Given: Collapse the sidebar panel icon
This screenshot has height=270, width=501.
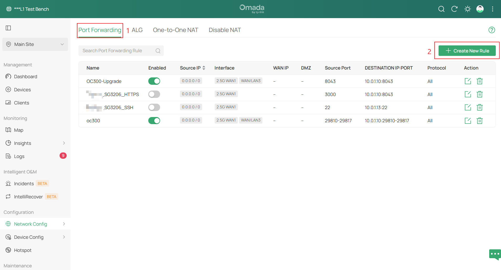Looking at the screenshot, I should (8, 28).
